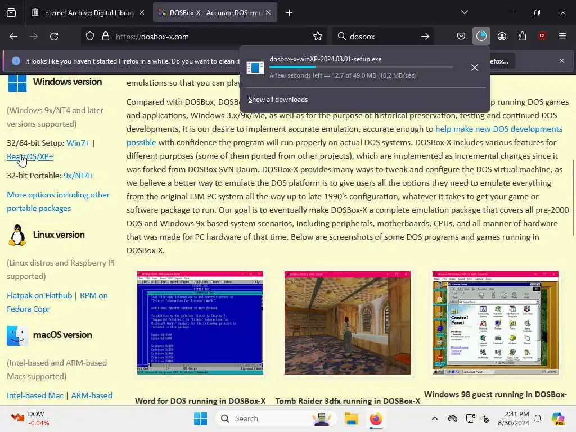The width and height of the screenshot is (576, 432).
Task: Click the blue info icon in the notification bar
Action: (16, 61)
